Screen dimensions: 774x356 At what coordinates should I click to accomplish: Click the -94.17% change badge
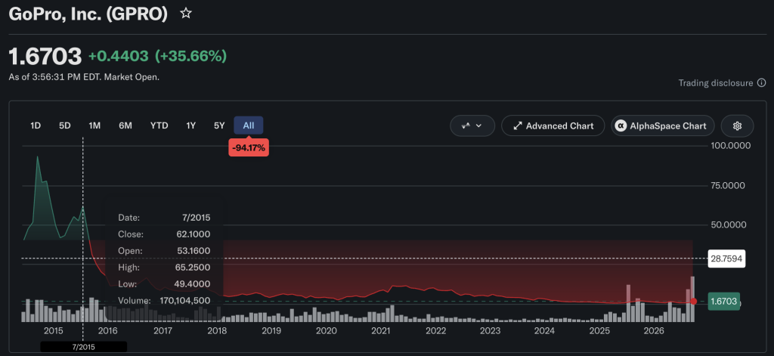click(249, 147)
